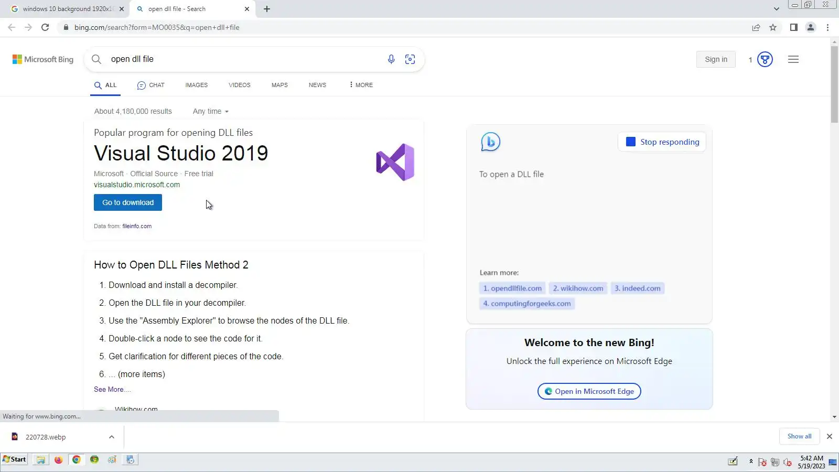Open Chrome side panel icon
Viewport: 839px width, 472px height.
(x=794, y=27)
